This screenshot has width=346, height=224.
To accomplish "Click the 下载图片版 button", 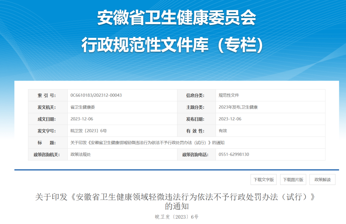I will point(293,179).
